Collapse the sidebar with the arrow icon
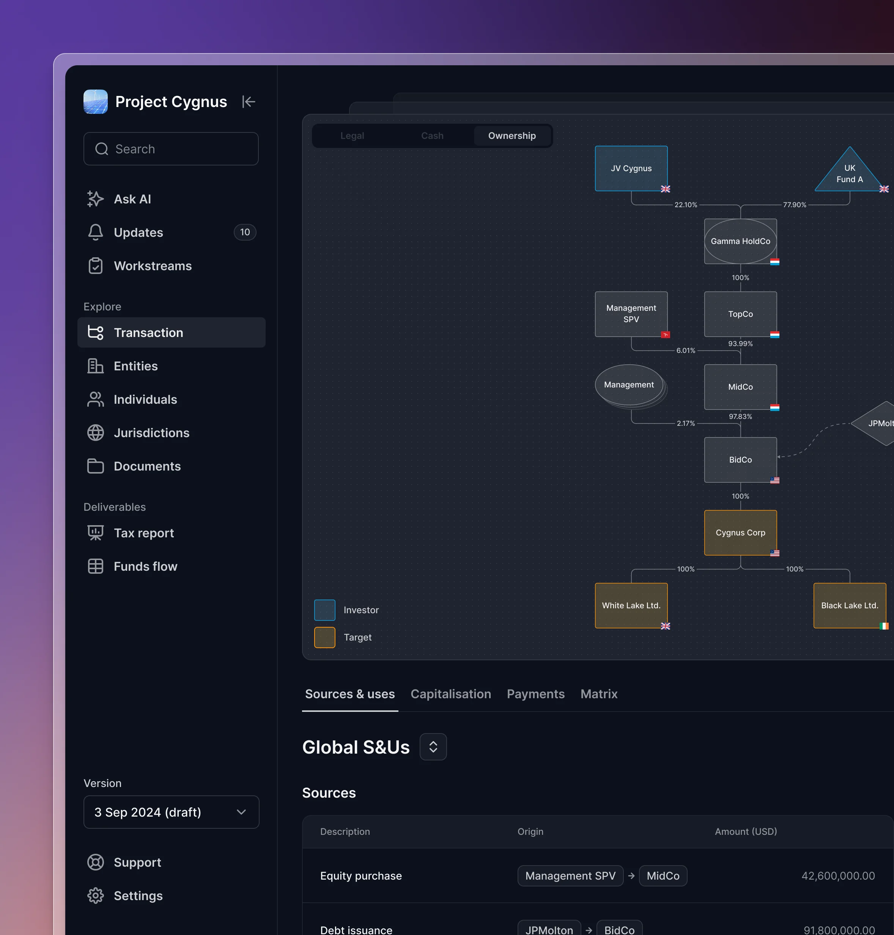The image size is (894, 935). tap(248, 101)
